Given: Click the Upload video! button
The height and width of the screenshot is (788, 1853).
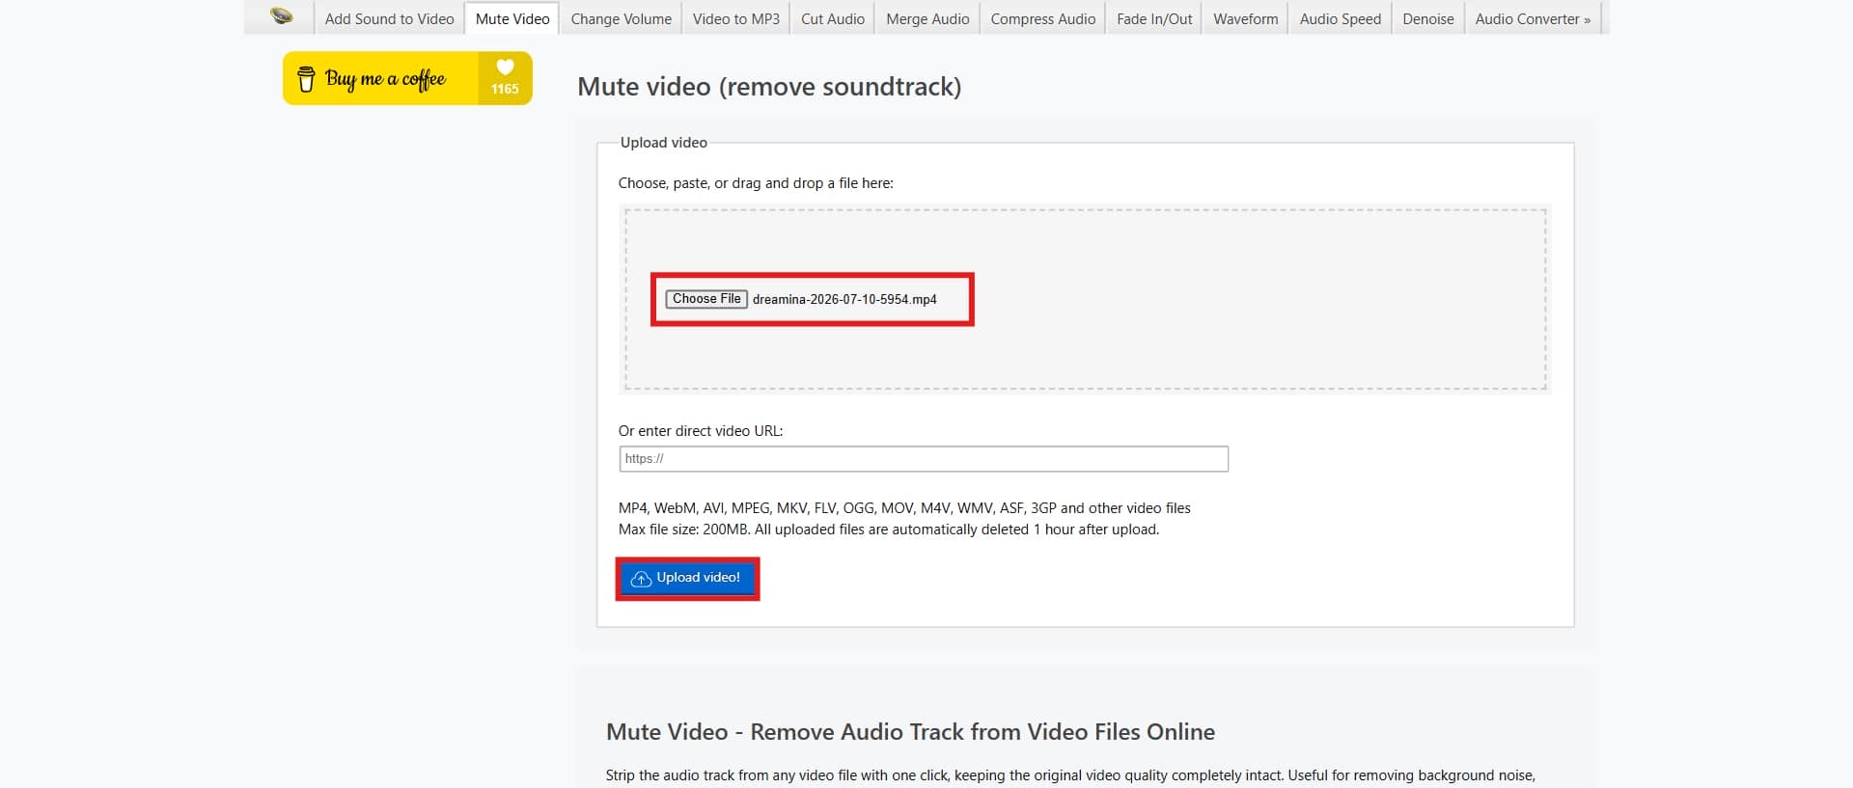Looking at the screenshot, I should [687, 578].
